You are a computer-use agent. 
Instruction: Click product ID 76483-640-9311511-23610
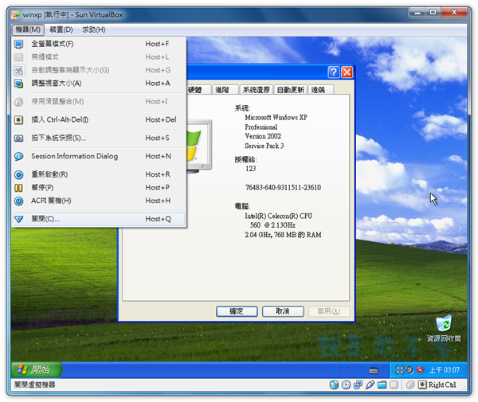coord(283,188)
